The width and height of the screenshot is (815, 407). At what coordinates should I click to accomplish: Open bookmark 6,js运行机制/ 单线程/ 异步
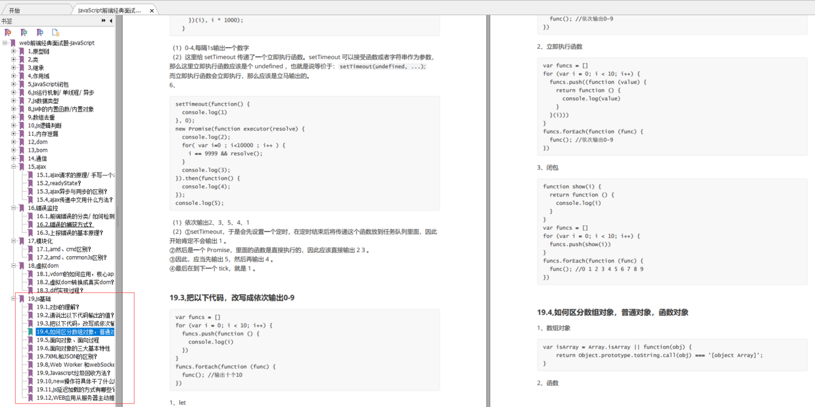pyautogui.click(x=60, y=93)
